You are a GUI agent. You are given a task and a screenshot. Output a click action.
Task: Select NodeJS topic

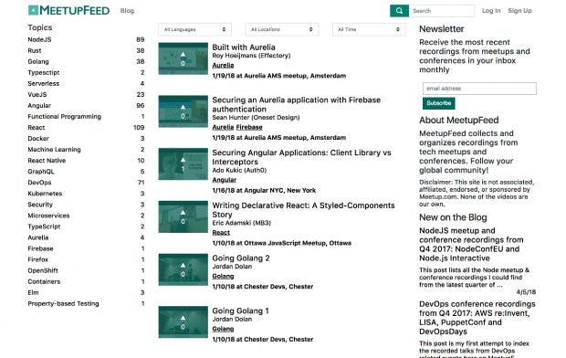click(39, 40)
